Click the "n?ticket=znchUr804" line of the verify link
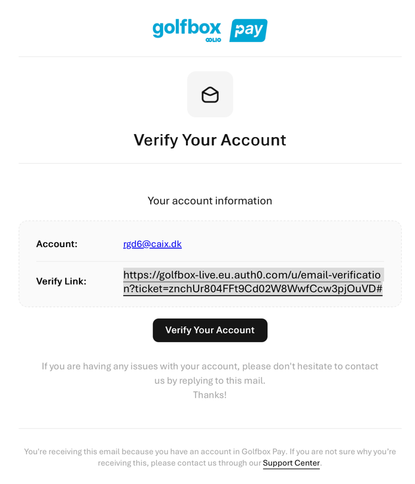This screenshot has width=415, height=484. [252, 289]
